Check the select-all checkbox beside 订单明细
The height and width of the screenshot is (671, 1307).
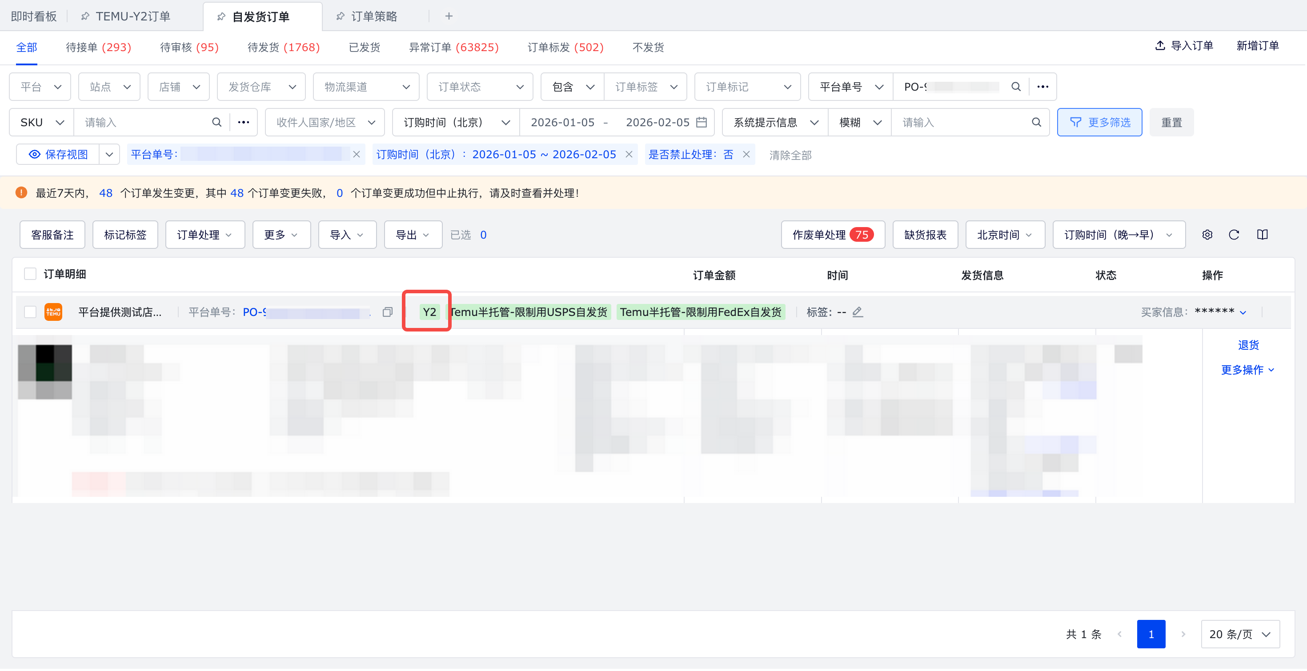coord(30,274)
